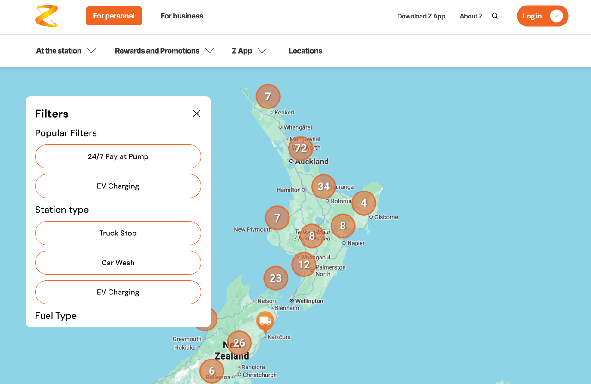Click the Z logo in the header

pyautogui.click(x=47, y=16)
